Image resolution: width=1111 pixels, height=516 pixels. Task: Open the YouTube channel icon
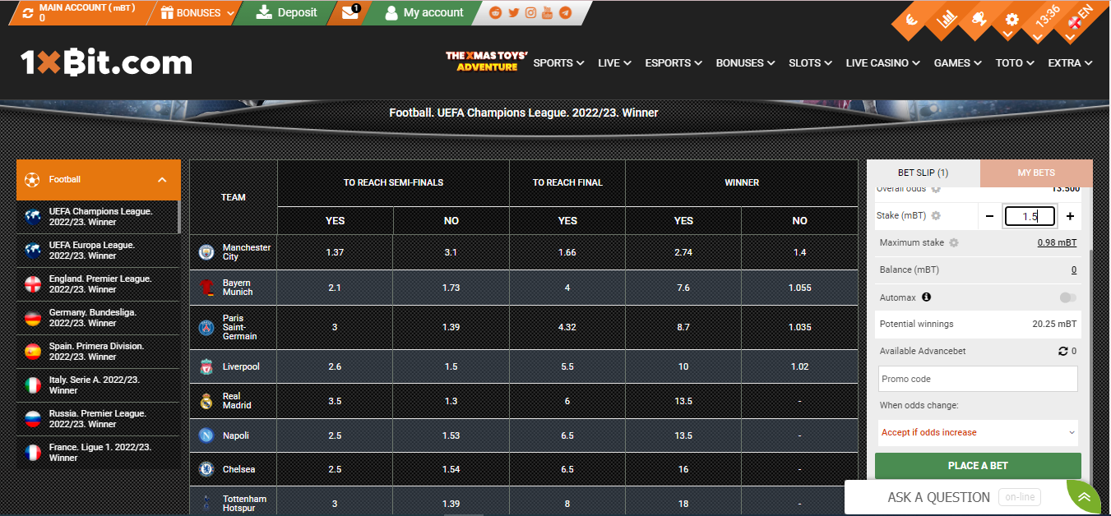pos(548,13)
